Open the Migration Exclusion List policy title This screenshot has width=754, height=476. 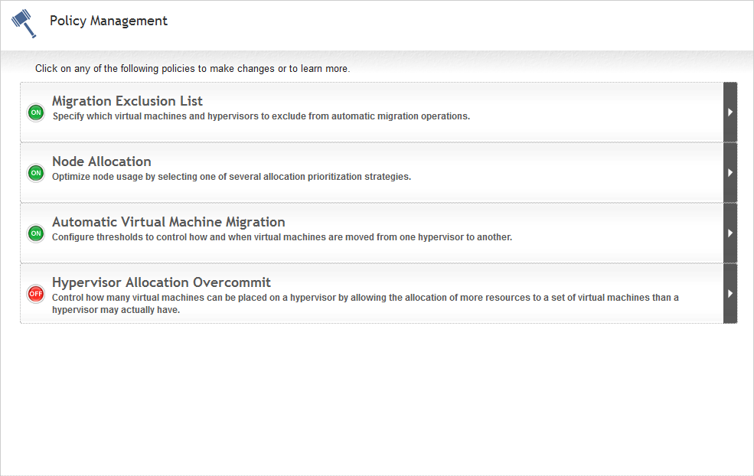click(x=127, y=101)
